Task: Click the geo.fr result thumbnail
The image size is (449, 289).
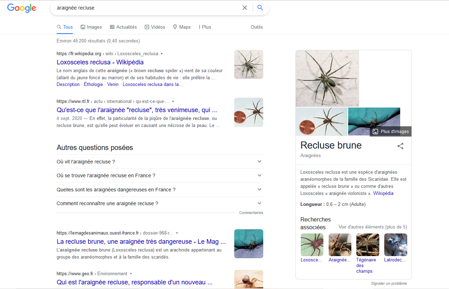Action: [x=249, y=279]
